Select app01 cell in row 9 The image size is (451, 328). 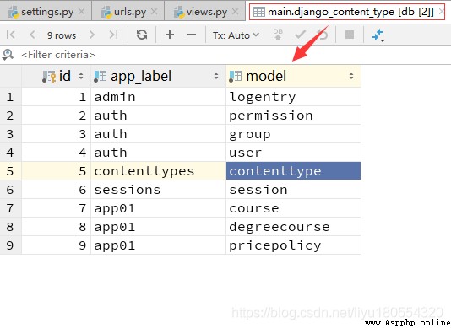click(159, 245)
